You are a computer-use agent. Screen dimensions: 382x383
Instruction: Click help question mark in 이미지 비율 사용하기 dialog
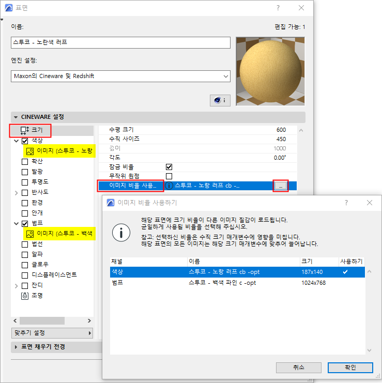[346, 203]
